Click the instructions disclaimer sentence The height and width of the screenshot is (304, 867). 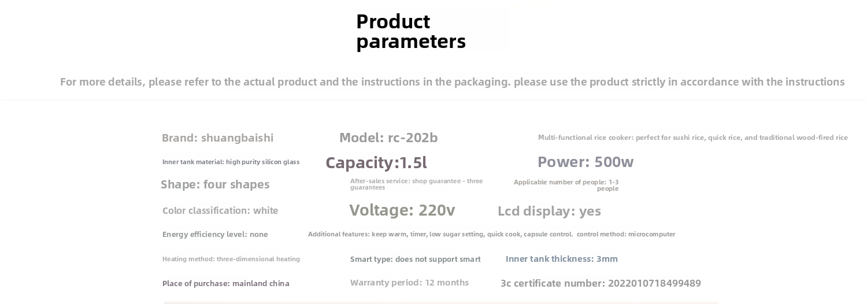point(452,82)
